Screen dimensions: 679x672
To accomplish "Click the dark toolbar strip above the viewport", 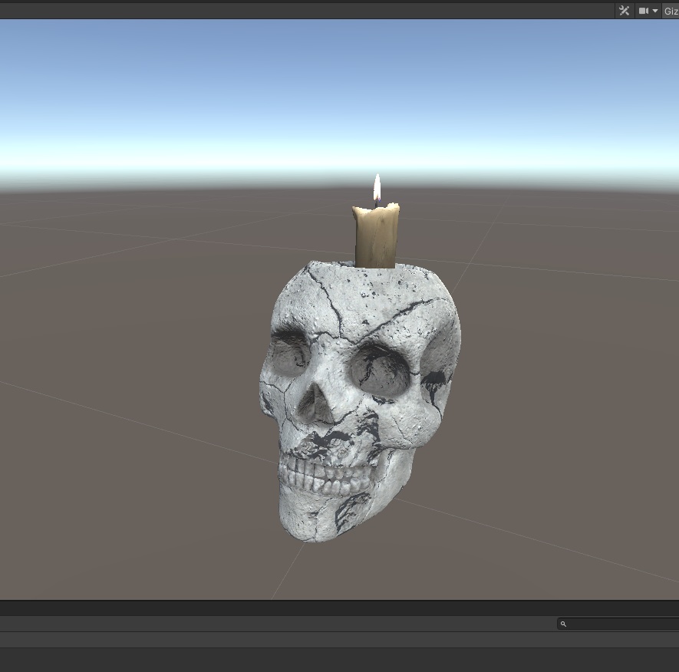I will 307,10.
